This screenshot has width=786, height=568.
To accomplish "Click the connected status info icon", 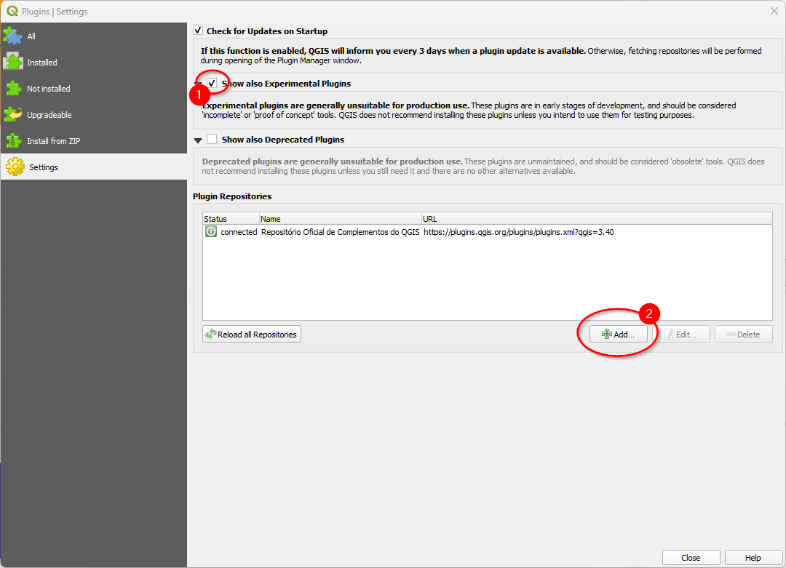I will tap(210, 231).
